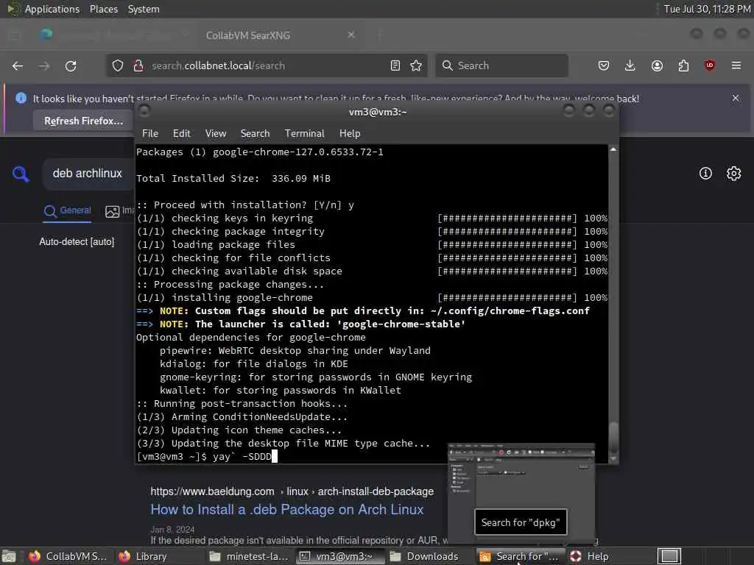This screenshot has width=754, height=565.
Task: Open Pocket save icon in toolbar
Action: pyautogui.click(x=604, y=65)
